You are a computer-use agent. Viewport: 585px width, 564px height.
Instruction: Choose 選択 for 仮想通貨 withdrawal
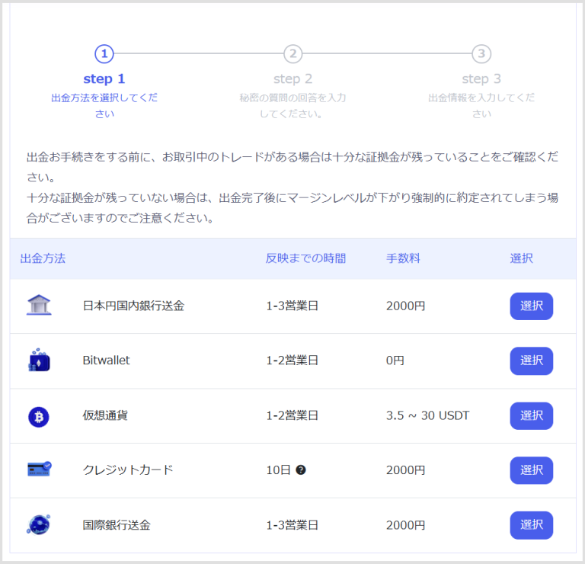[x=531, y=415]
